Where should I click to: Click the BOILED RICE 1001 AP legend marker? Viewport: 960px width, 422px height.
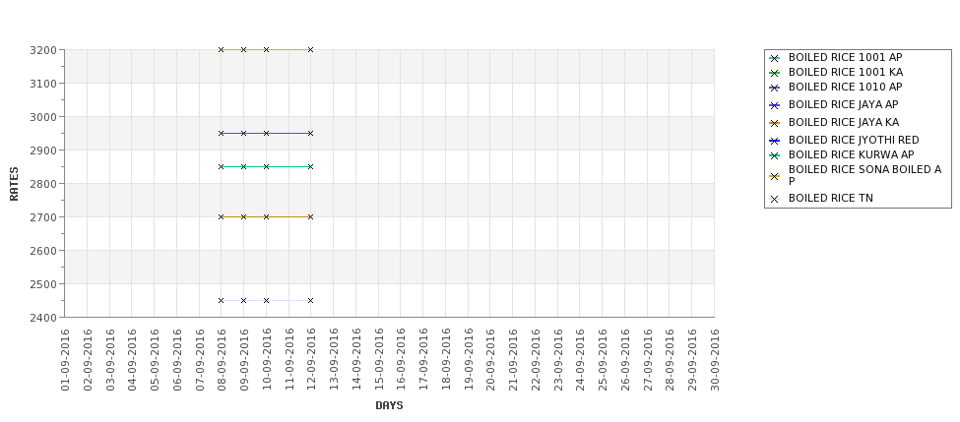[x=775, y=58]
